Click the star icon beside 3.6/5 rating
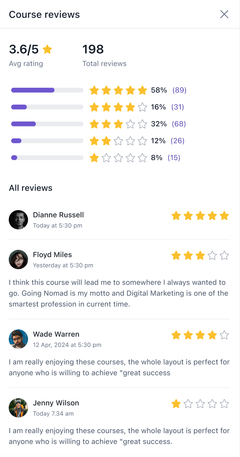Screen dimensions: 240x457 (47, 50)
